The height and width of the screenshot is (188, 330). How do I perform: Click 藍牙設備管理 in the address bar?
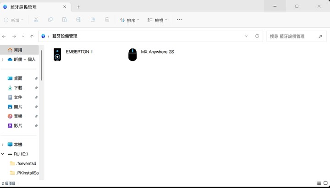pyautogui.click(x=65, y=36)
